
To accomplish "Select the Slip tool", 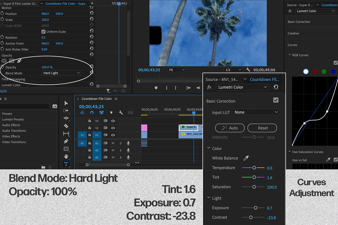I will click(x=66, y=133).
